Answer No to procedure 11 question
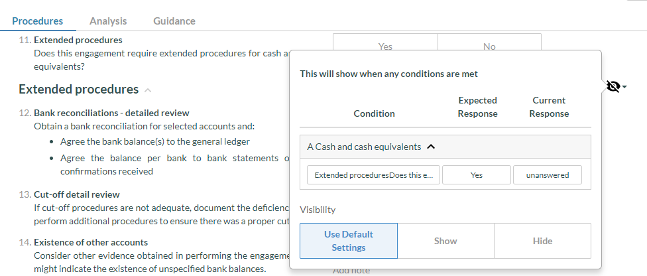 pyautogui.click(x=489, y=46)
